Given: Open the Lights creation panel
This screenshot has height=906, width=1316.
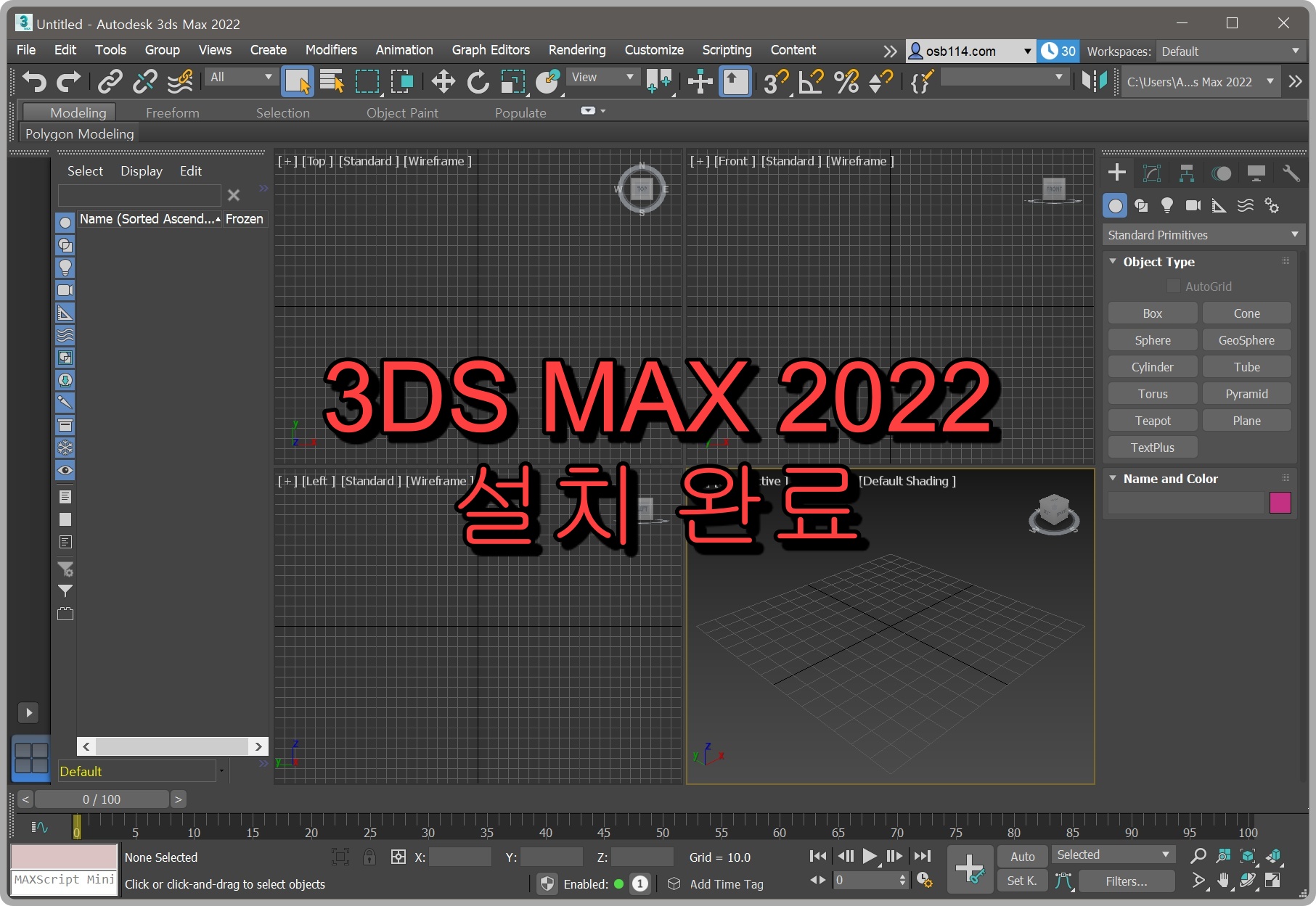Looking at the screenshot, I should pyautogui.click(x=1167, y=205).
